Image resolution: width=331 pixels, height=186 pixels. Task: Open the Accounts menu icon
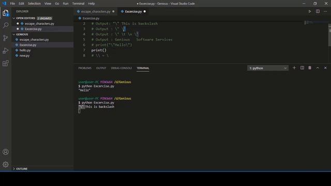point(6,152)
